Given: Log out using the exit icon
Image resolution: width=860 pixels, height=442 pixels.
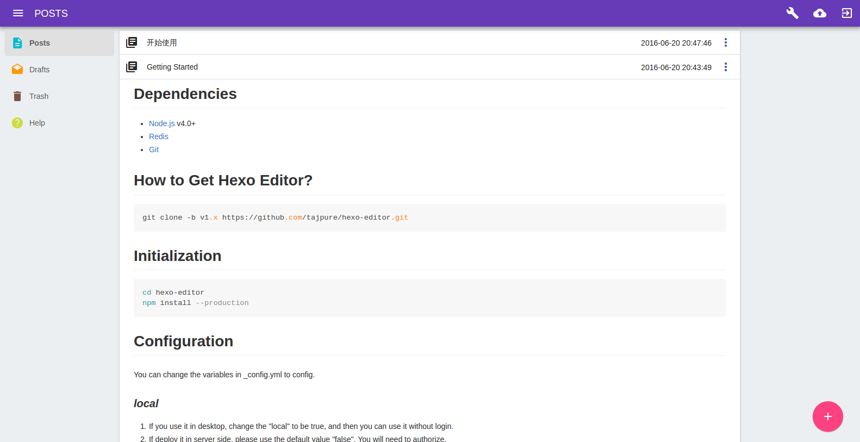Looking at the screenshot, I should click(x=847, y=13).
